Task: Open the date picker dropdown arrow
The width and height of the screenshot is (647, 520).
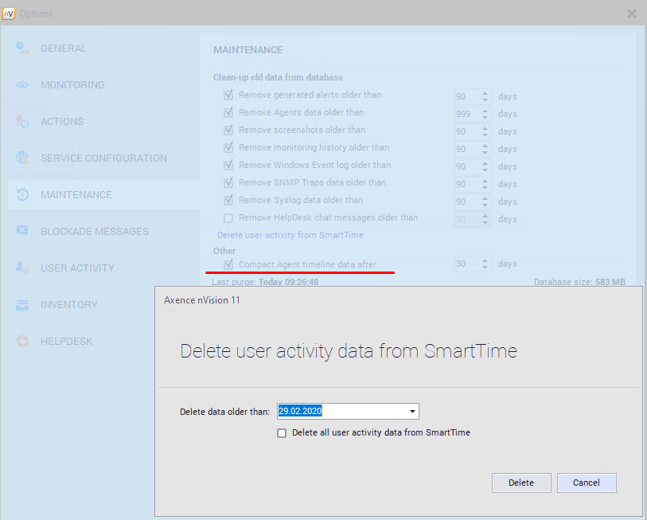Action: tap(412, 412)
